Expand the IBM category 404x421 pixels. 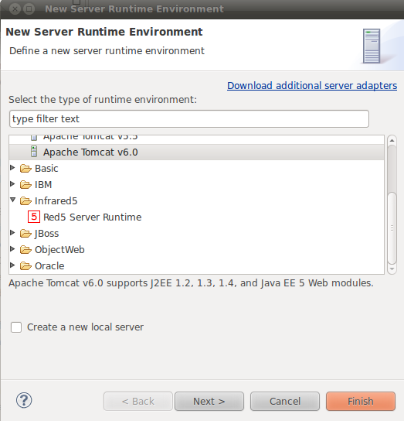click(x=12, y=184)
